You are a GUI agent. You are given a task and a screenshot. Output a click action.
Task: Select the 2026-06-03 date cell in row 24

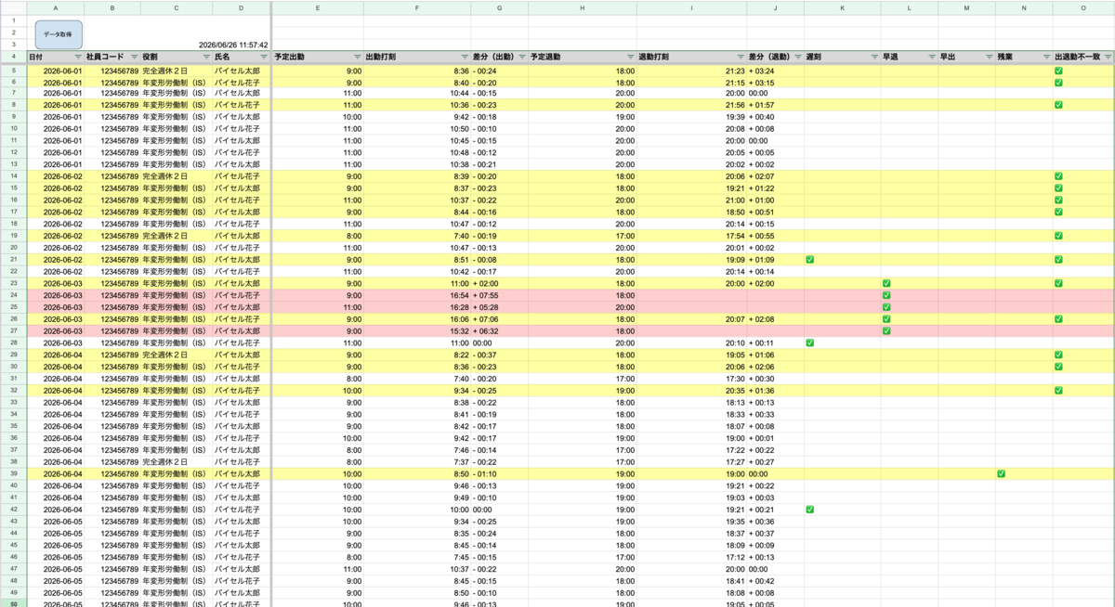[x=55, y=295]
